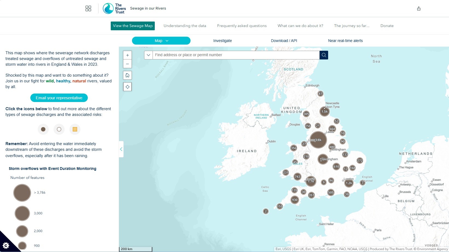The image size is (449, 252).
Task: Click the 480 cluster near Nottingham
Action: [332, 147]
